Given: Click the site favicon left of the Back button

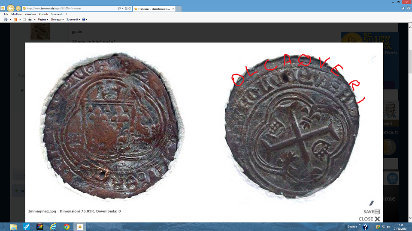Looking at the screenshot, I should click(x=3, y=9).
